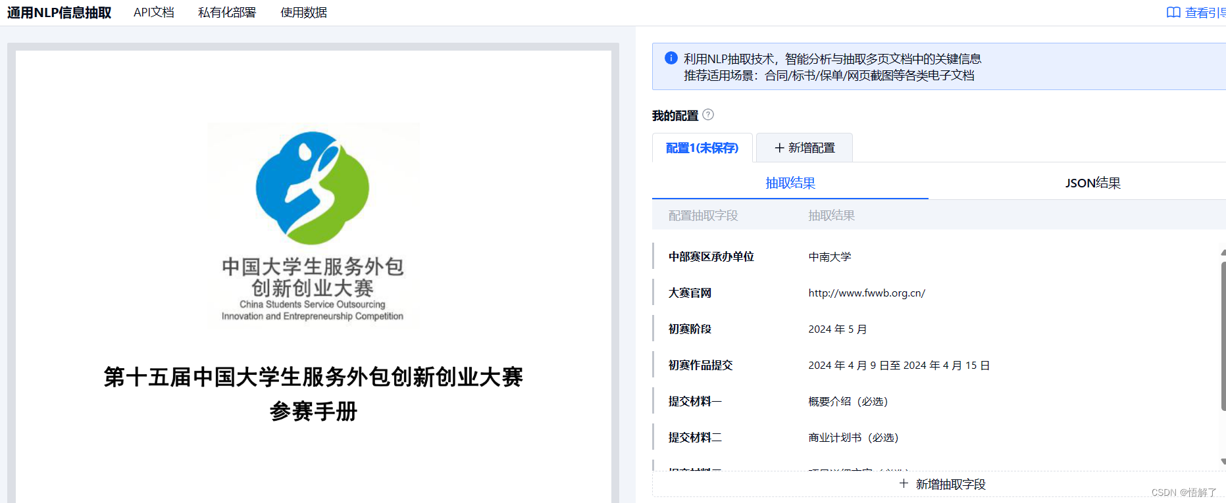Open the 私有化部署 menu item
1226x503 pixels.
pyautogui.click(x=227, y=12)
